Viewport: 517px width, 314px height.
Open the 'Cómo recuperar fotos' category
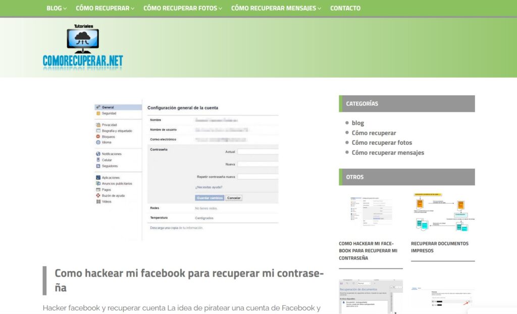[382, 143]
